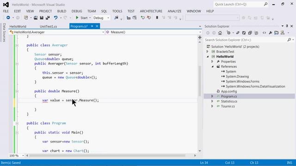The image size is (296, 166).
Task: Click the decrease indent toolbar icon
Action: 129,18
